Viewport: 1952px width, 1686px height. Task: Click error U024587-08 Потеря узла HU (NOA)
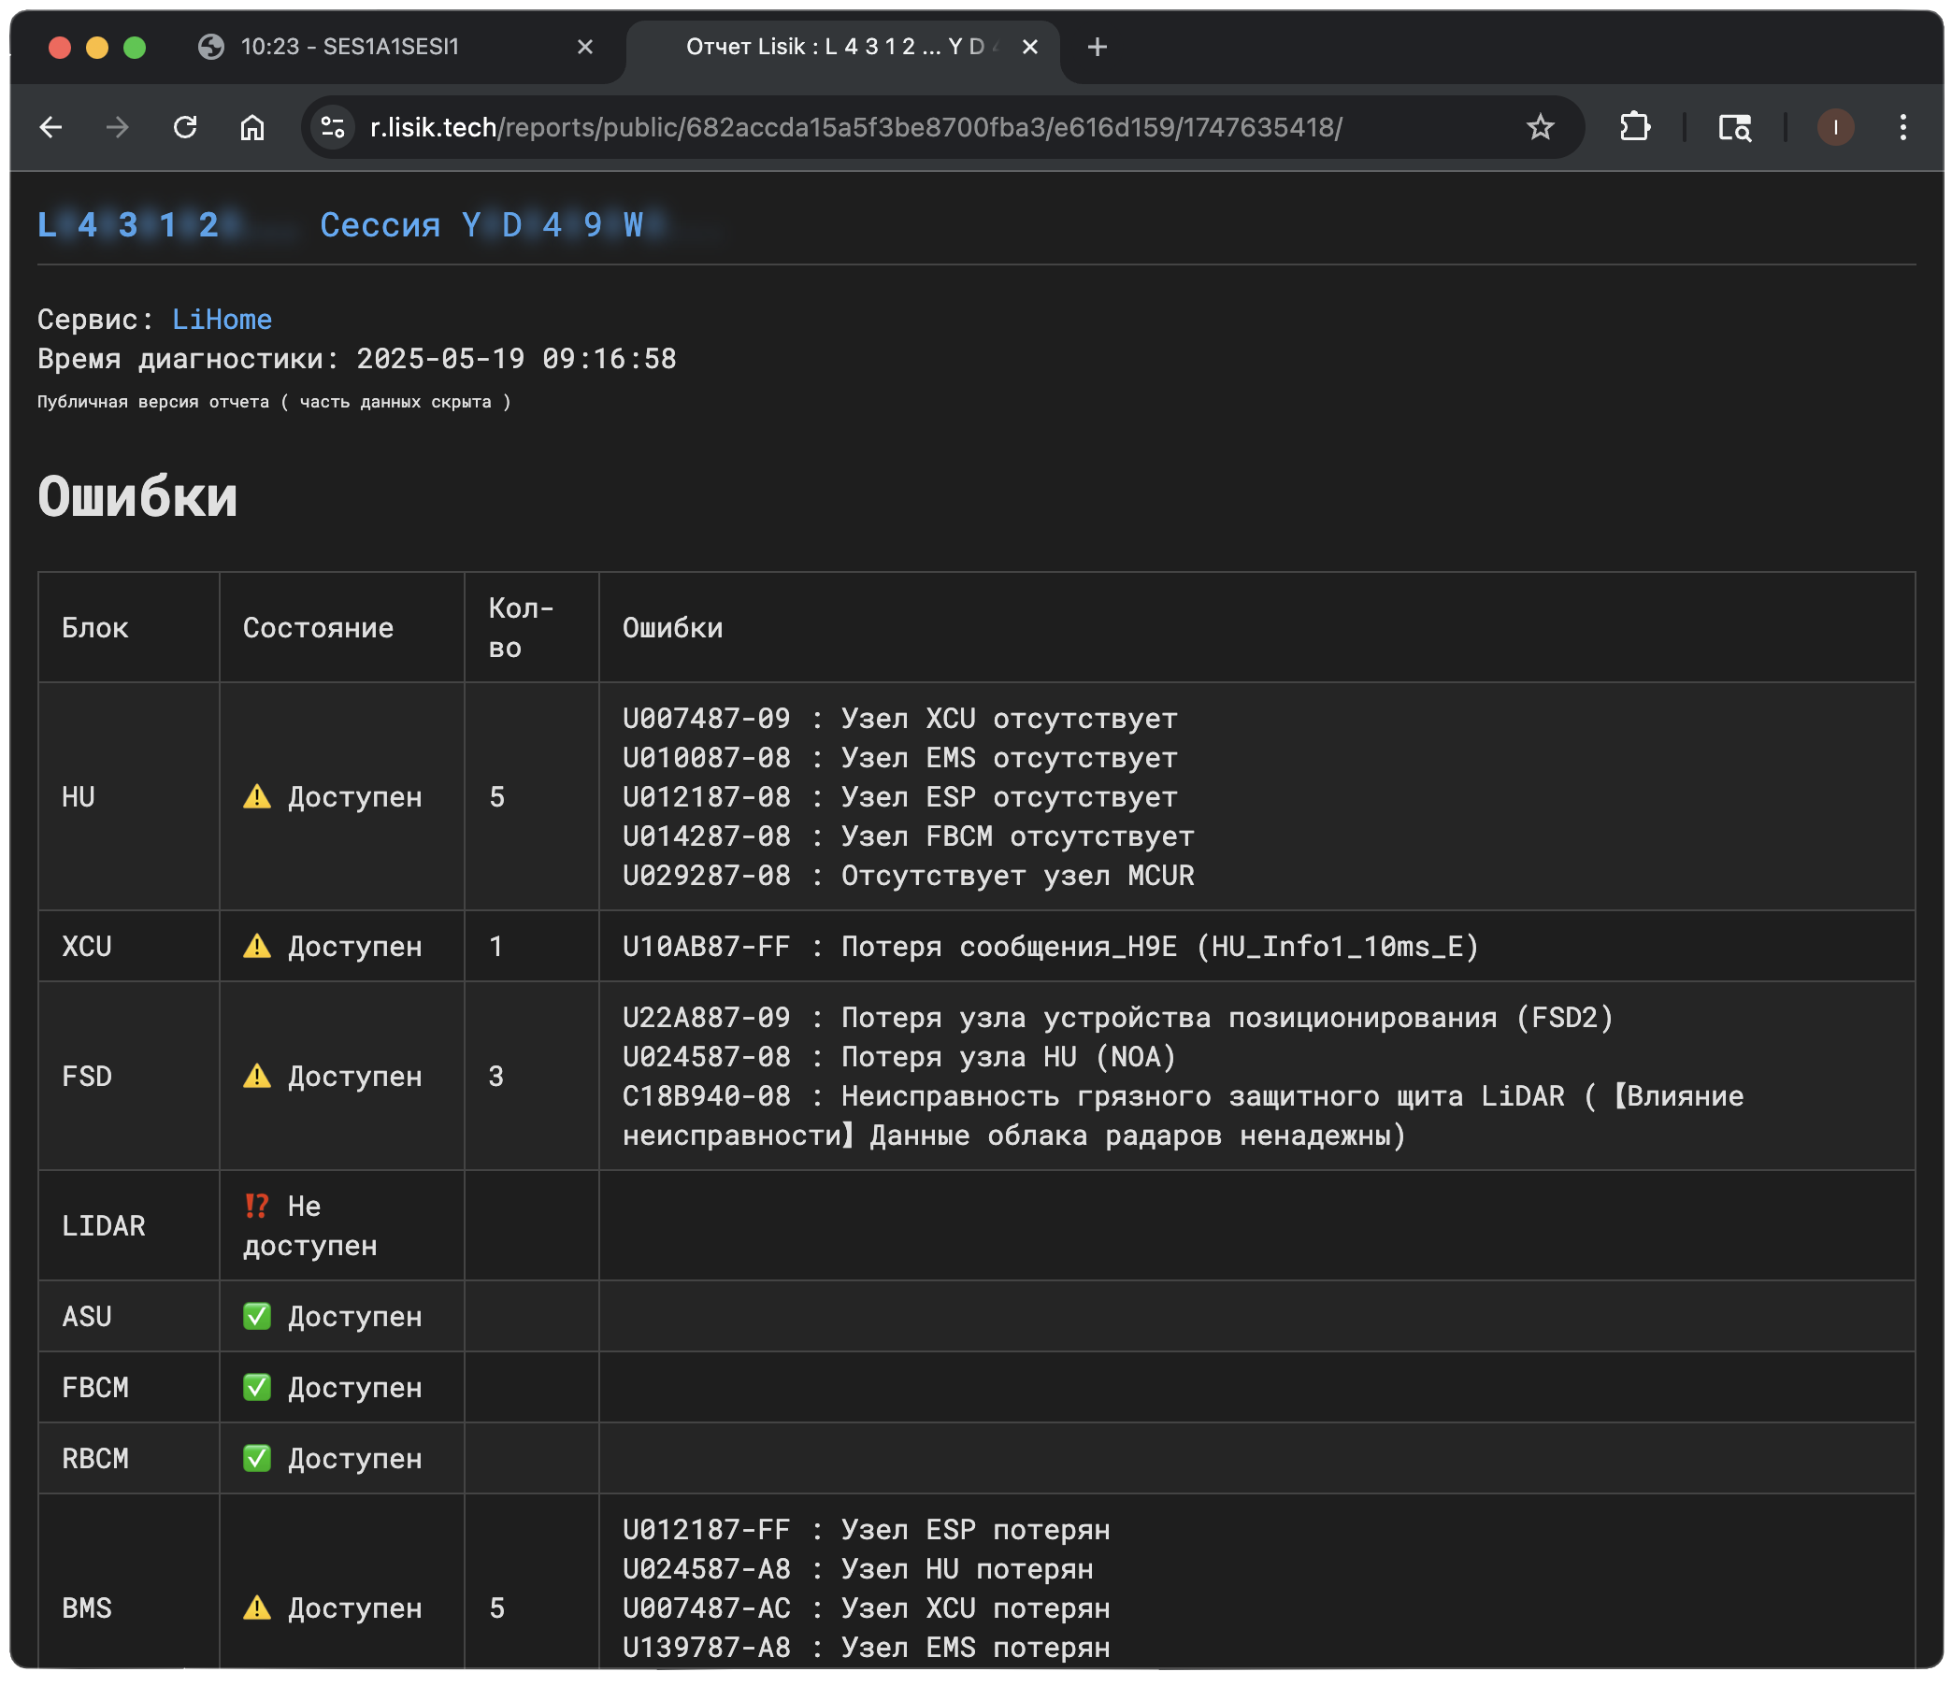[899, 1057]
